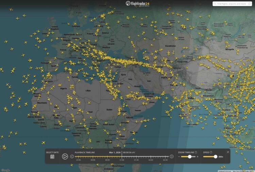Click the Mongolia map label
255x172 pixels.
[230, 49]
